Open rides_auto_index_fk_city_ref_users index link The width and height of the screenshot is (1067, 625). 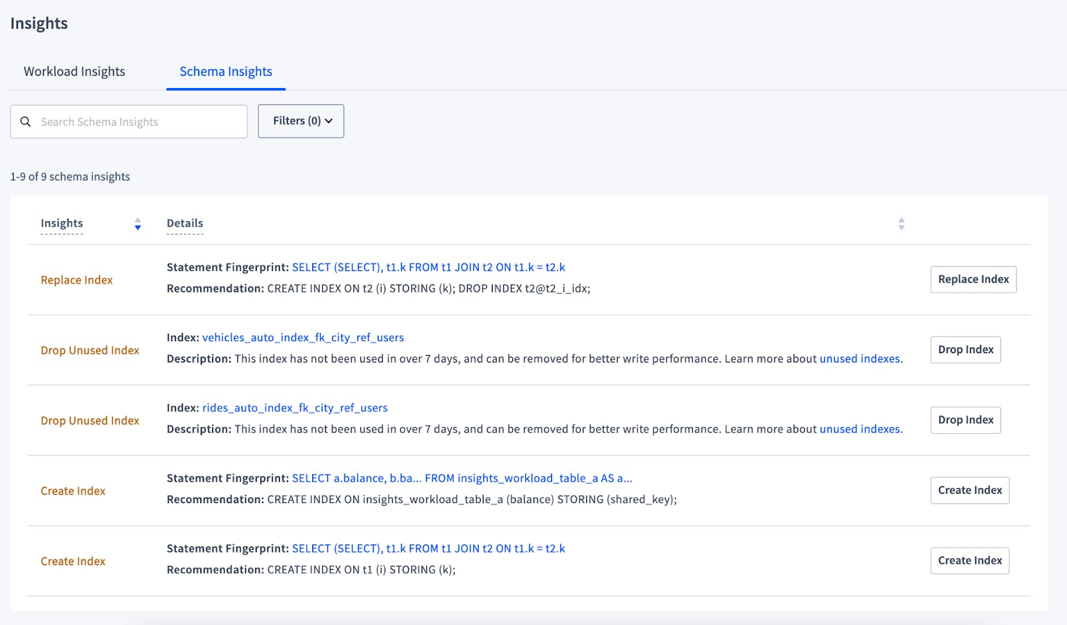click(x=295, y=408)
